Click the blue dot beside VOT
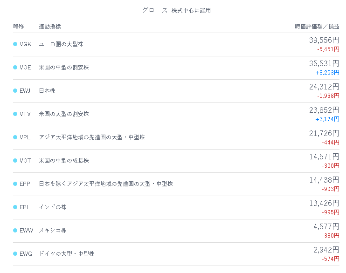346x273 pixels. point(15,161)
